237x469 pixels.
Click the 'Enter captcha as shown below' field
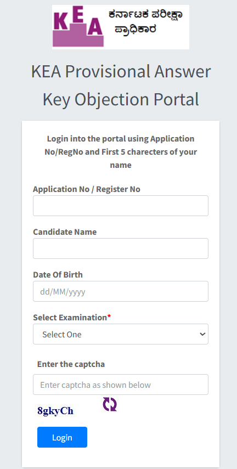[121, 385]
